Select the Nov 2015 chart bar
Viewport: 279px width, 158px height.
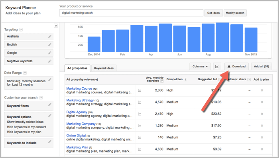tap(251, 40)
